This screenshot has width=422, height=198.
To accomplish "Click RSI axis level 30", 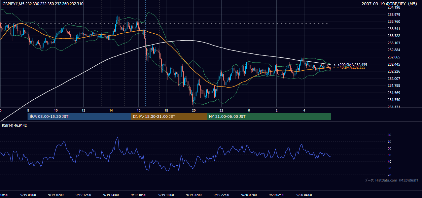I will (389, 168).
